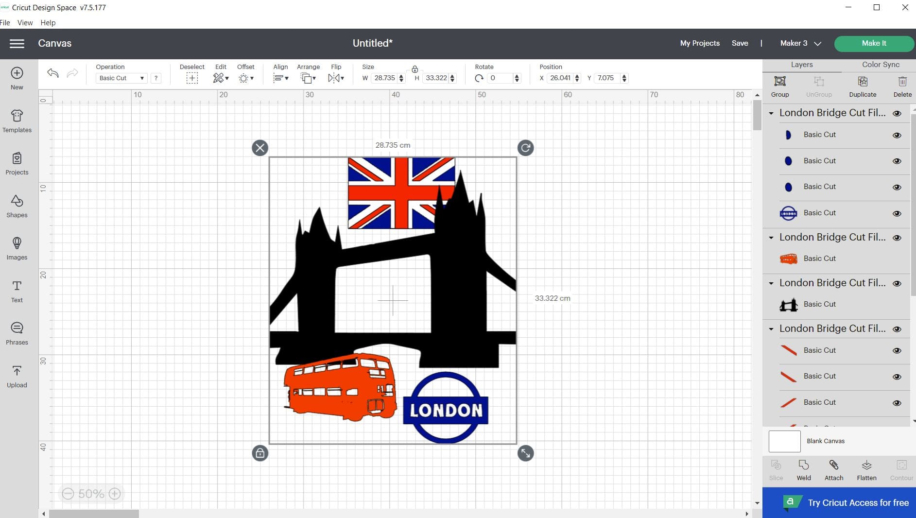The height and width of the screenshot is (518, 916).
Task: Hide the third red stripe Basic Cut layer
Action: [897, 403]
